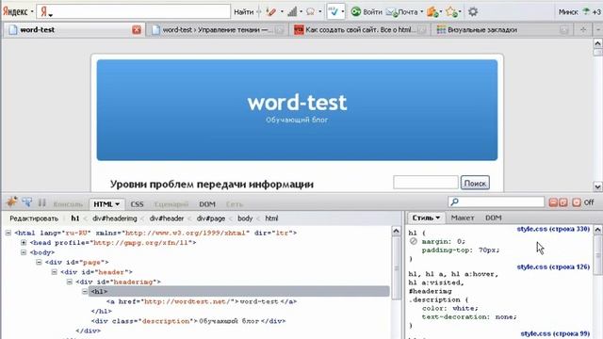Viewport: 603px width, 339px height.
Task: Open the Яндекс logo dropdown
Action: (32, 12)
